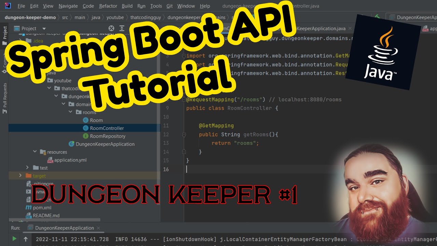Click the expand all tree icon
437x246 pixels.
pos(122,28)
